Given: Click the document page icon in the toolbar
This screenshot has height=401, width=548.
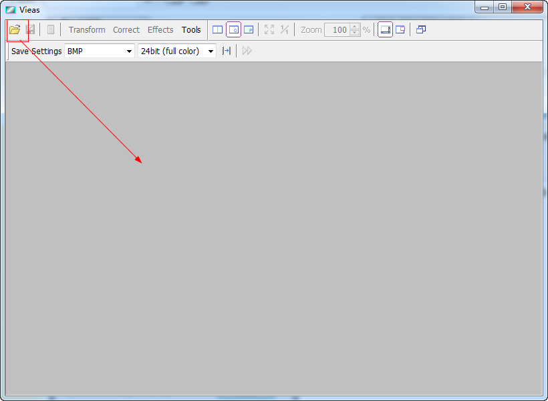Looking at the screenshot, I should click(x=51, y=29).
